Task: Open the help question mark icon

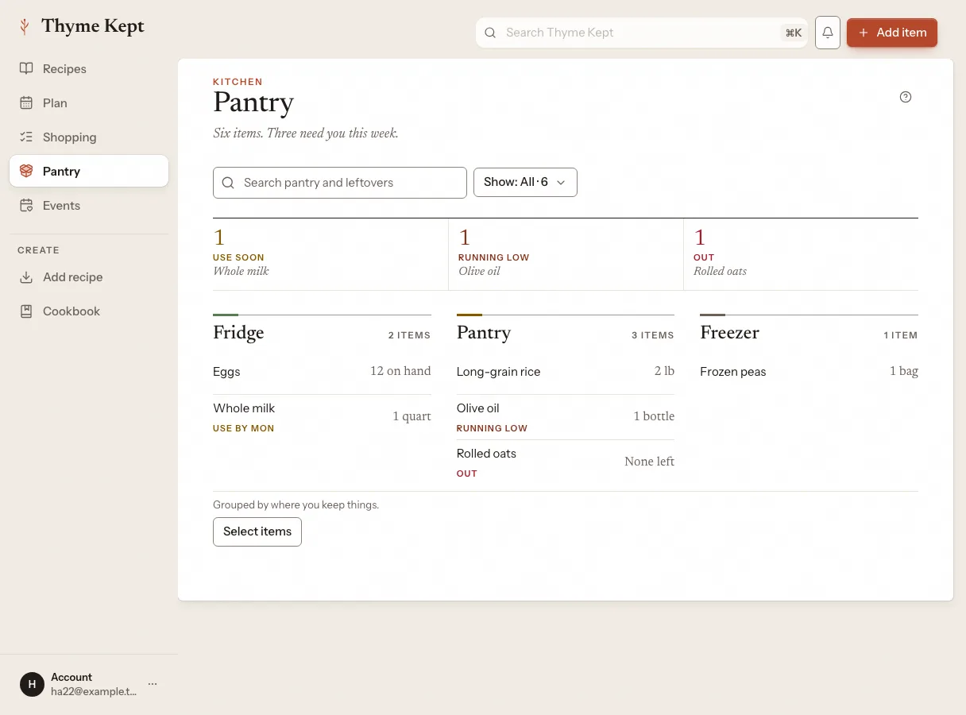Action: pyautogui.click(x=906, y=97)
